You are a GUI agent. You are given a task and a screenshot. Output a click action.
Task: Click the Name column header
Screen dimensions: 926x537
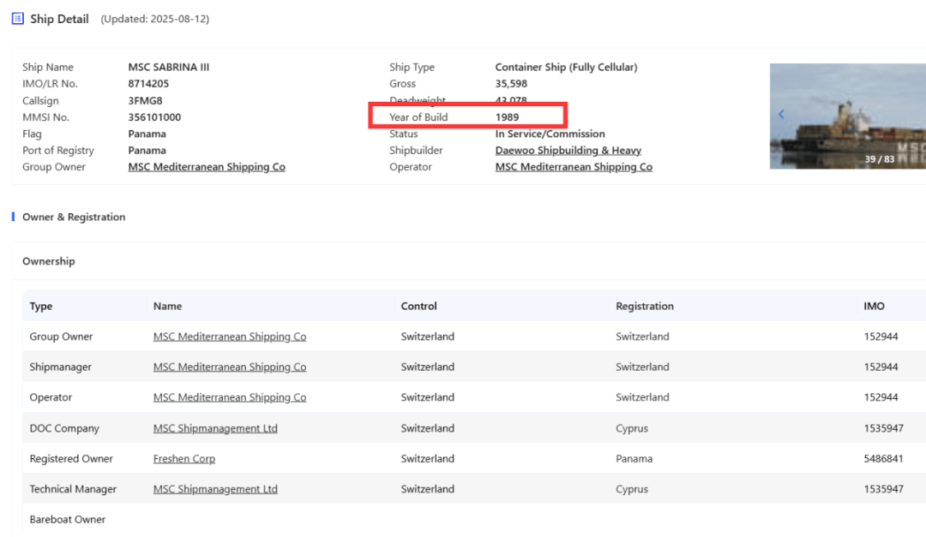168,307
